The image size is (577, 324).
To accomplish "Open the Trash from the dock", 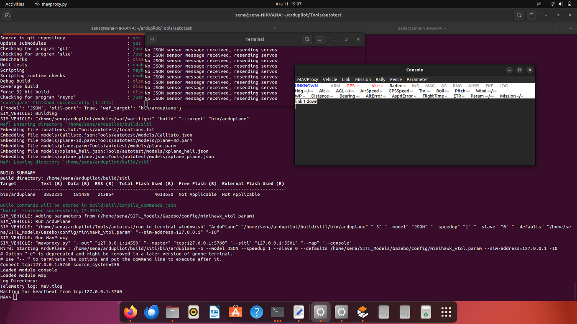I will pos(425,312).
